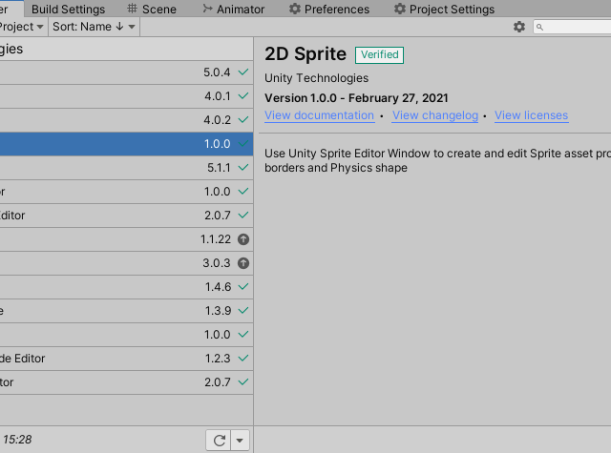The width and height of the screenshot is (611, 453).
Task: Open refresh options dropdown arrow
Action: [240, 441]
